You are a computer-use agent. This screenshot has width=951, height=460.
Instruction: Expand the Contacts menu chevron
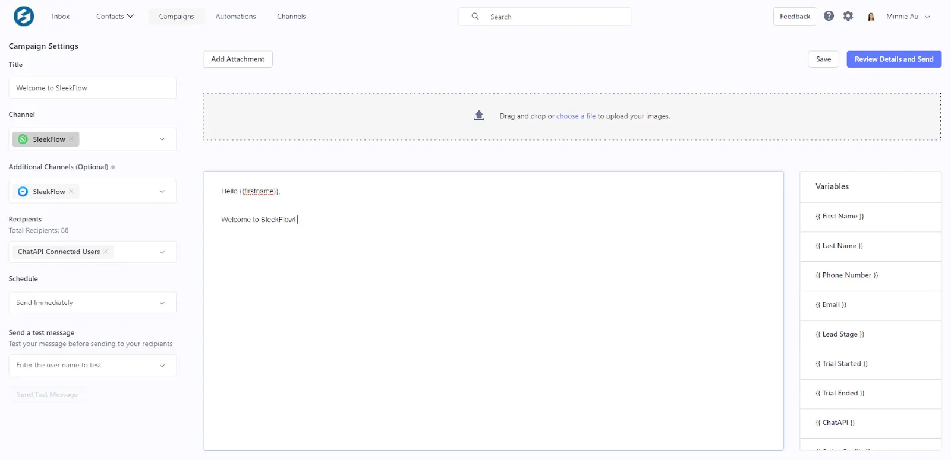click(x=130, y=16)
